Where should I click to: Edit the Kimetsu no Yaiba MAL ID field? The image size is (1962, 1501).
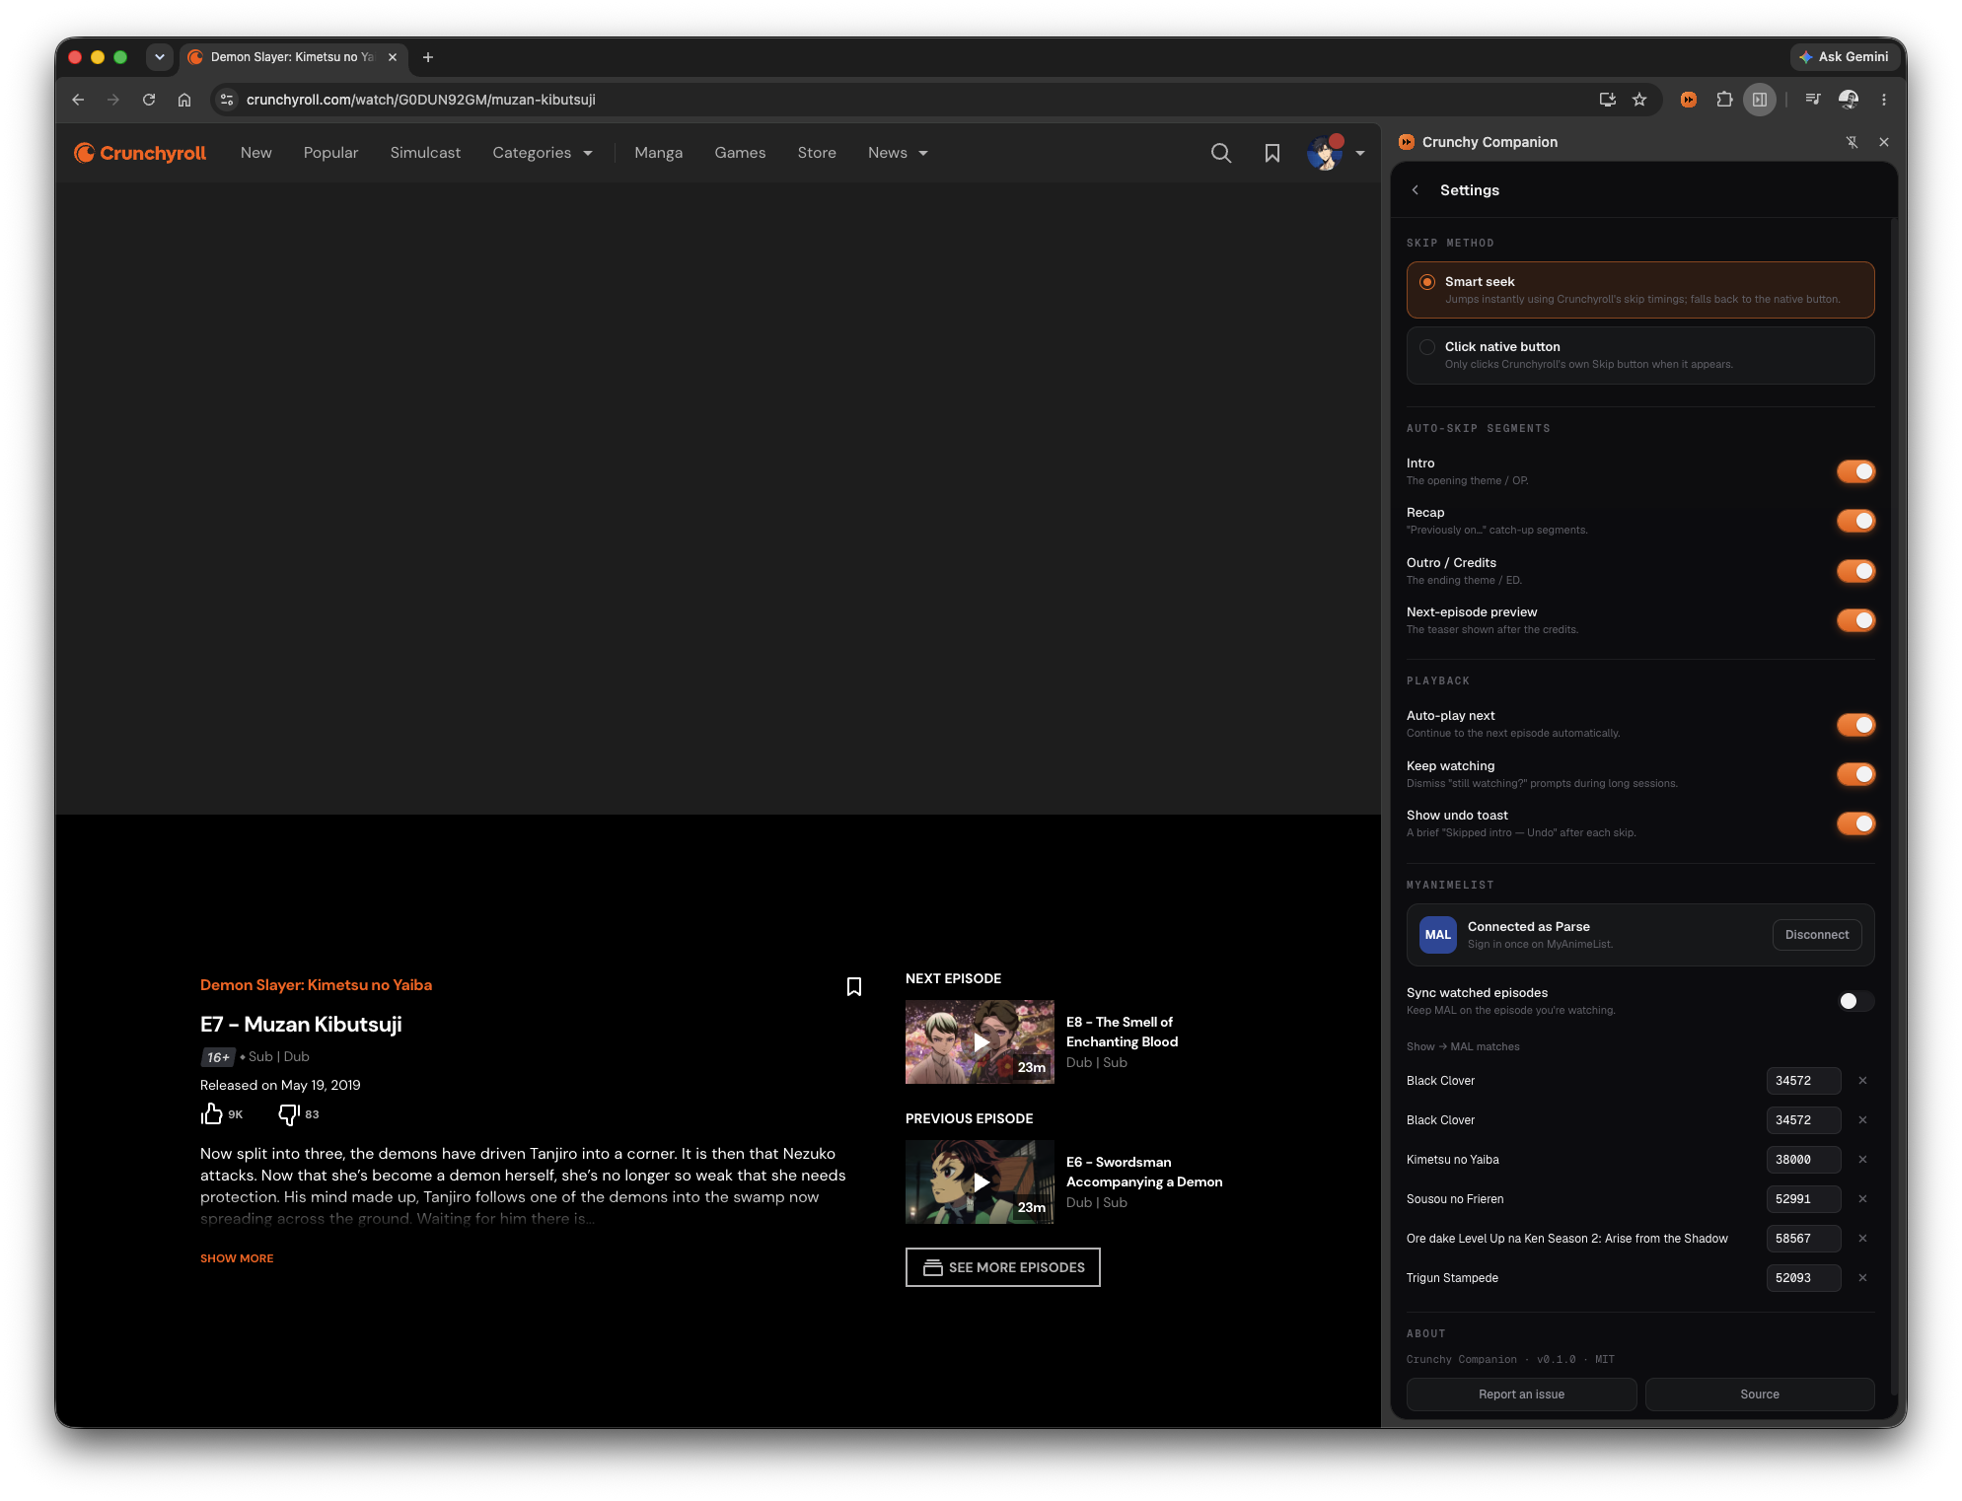tap(1803, 1160)
